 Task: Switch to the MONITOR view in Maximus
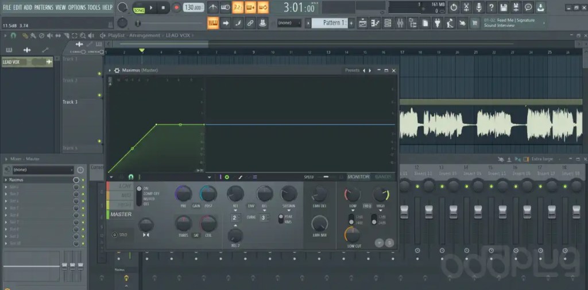tap(358, 177)
